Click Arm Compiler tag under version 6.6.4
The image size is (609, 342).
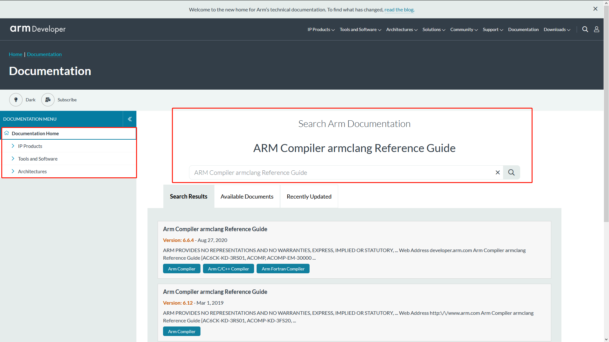click(x=182, y=269)
